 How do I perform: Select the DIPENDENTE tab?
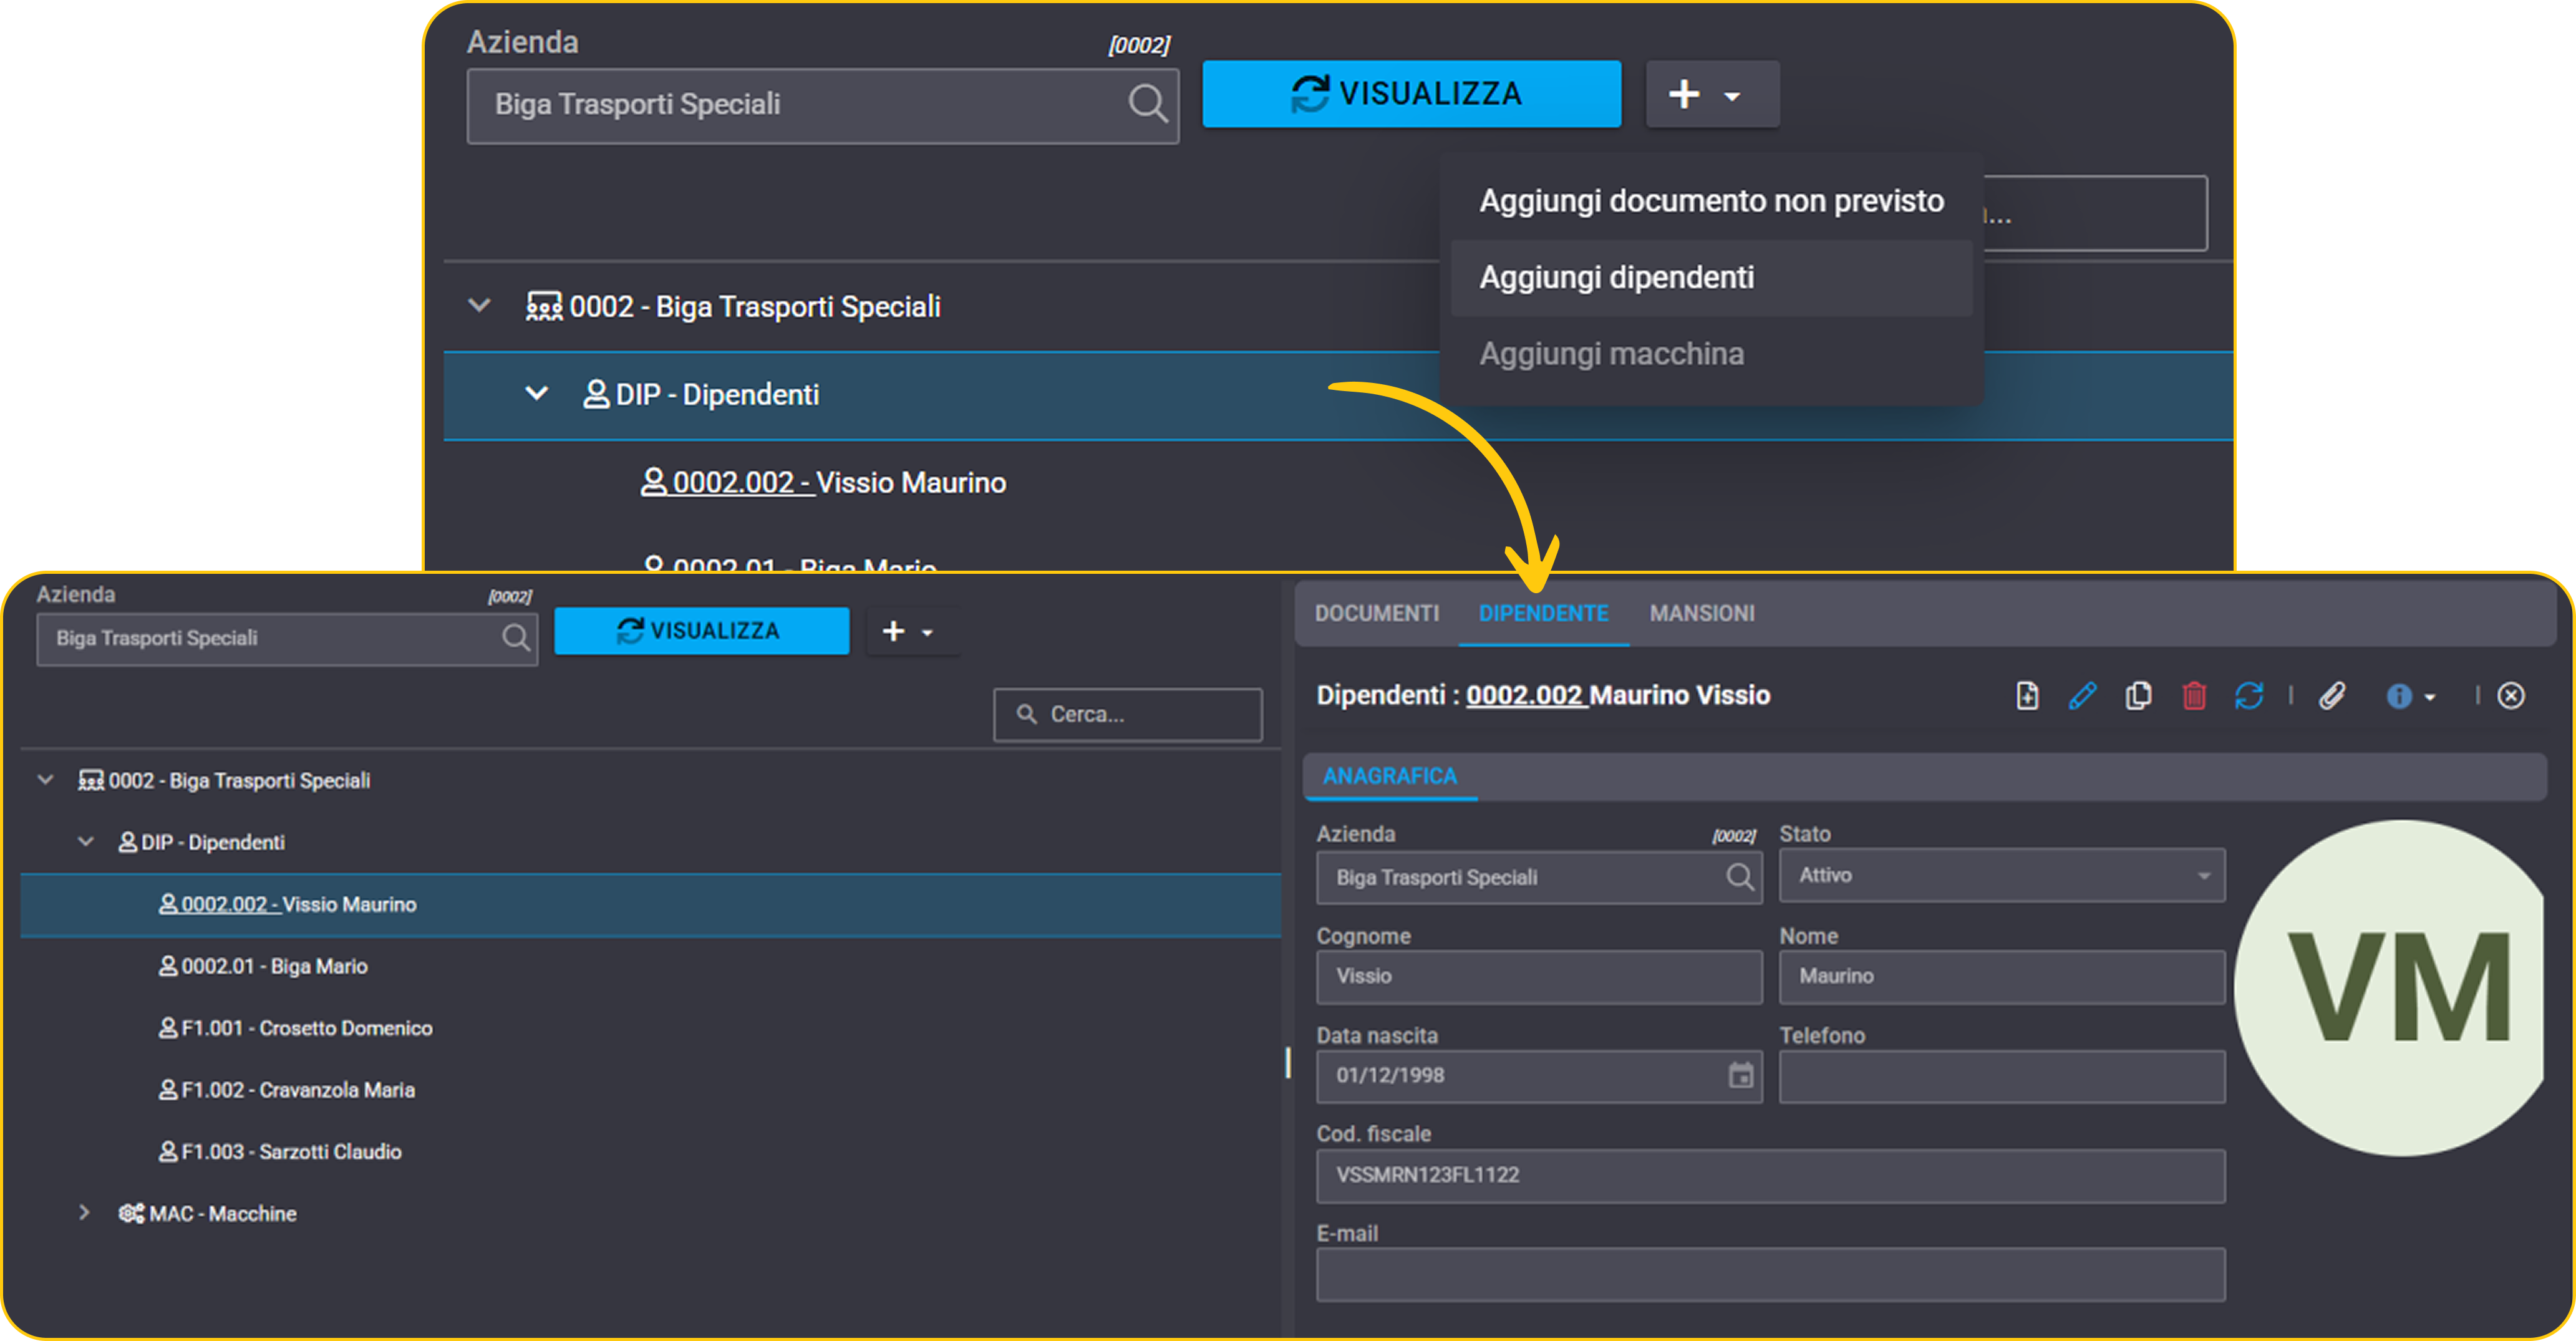1544,613
